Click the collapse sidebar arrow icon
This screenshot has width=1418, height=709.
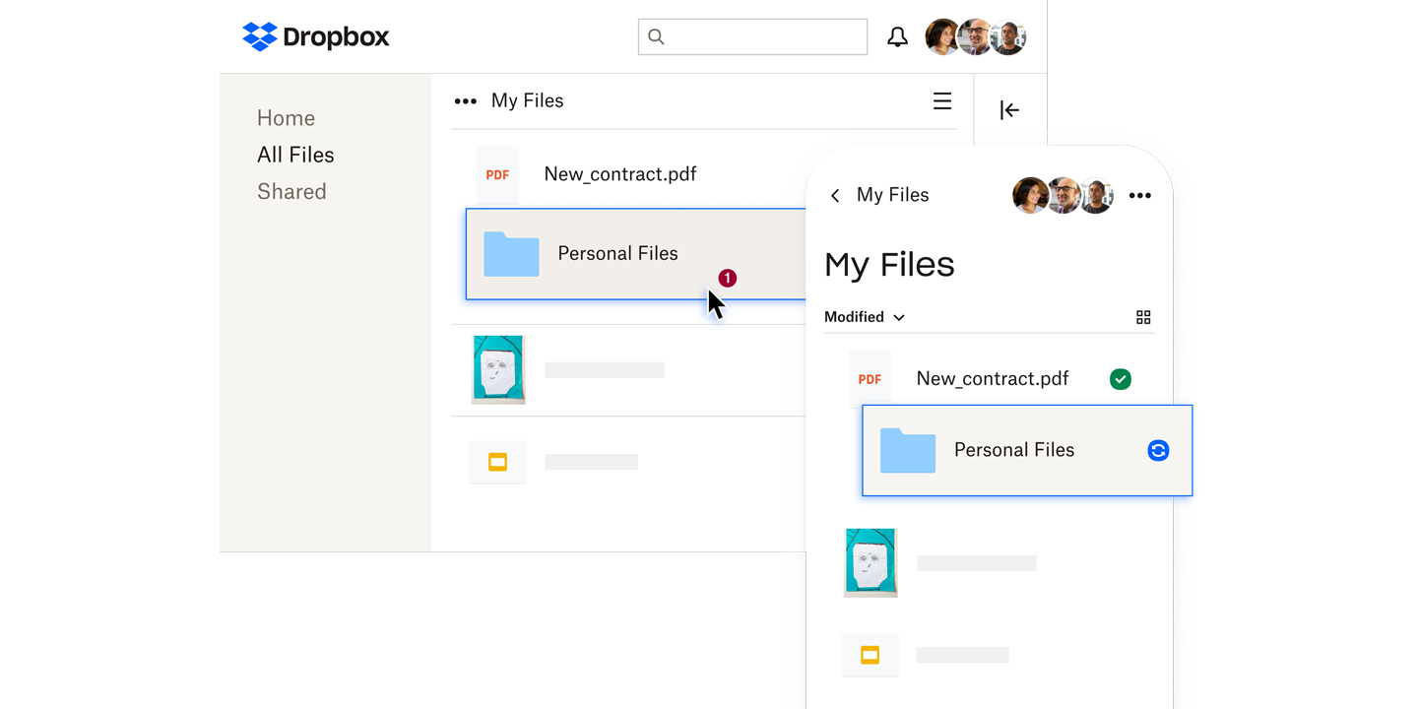[x=1009, y=110]
